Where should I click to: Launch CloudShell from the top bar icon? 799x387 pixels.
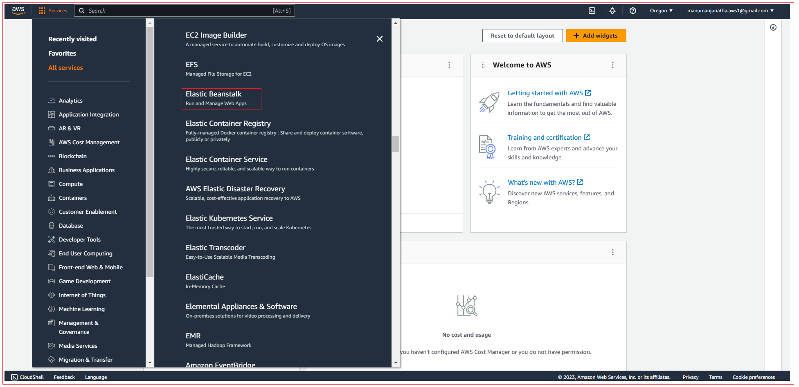(x=592, y=11)
